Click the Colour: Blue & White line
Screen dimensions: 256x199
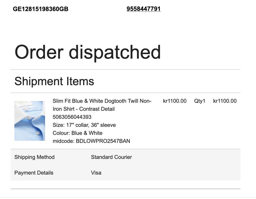(78, 133)
